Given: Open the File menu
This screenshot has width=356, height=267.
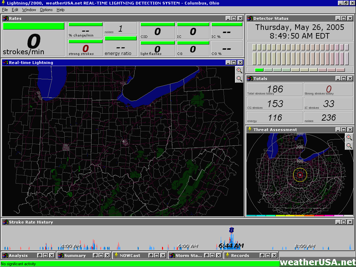Looking at the screenshot, I should [5, 10].
